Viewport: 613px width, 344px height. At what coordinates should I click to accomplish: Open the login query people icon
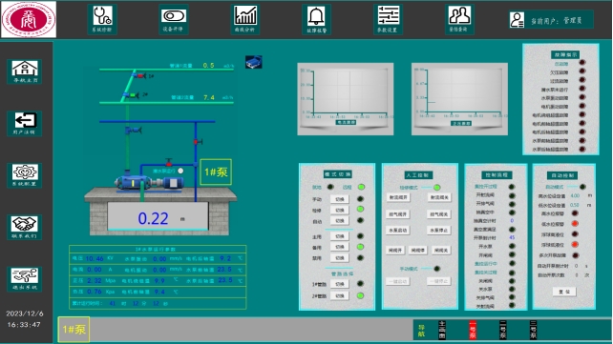[459, 19]
